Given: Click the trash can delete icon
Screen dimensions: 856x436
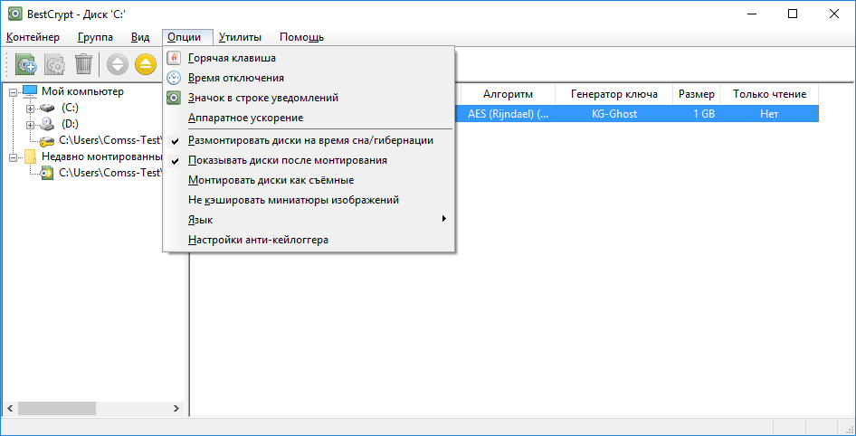Looking at the screenshot, I should pos(83,65).
